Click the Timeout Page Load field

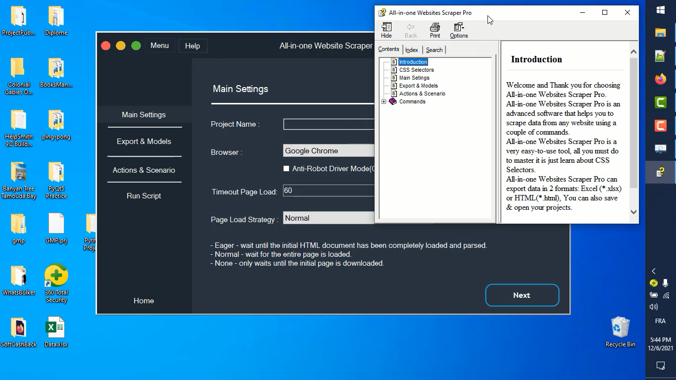329,190
